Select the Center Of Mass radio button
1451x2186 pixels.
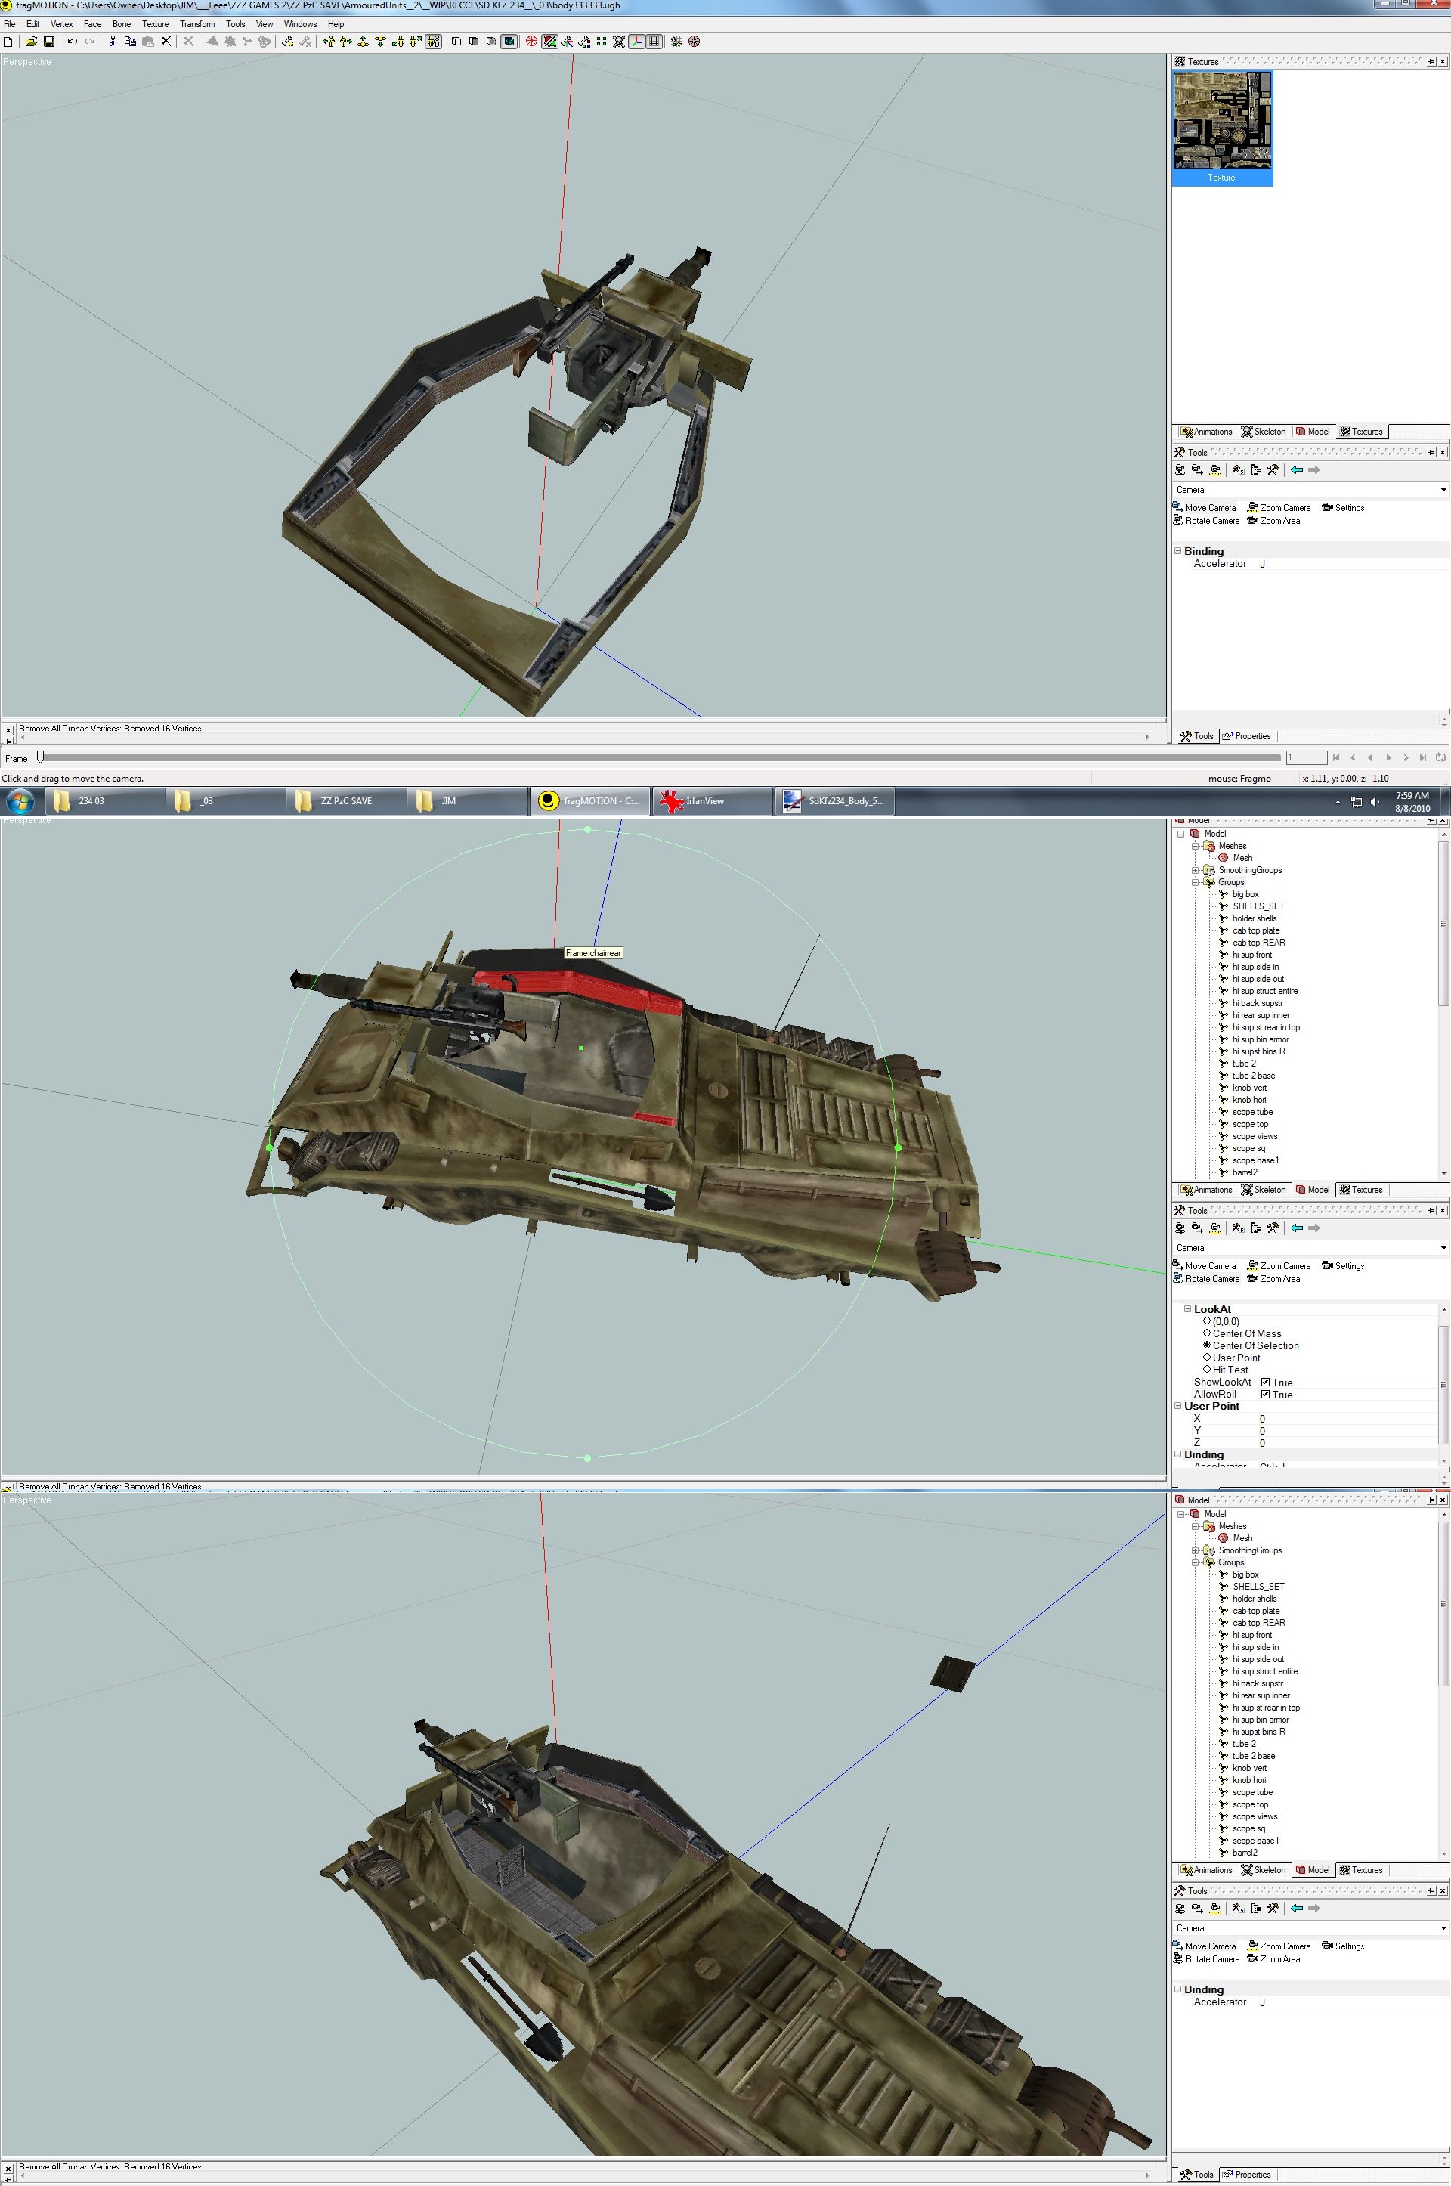(1207, 1333)
